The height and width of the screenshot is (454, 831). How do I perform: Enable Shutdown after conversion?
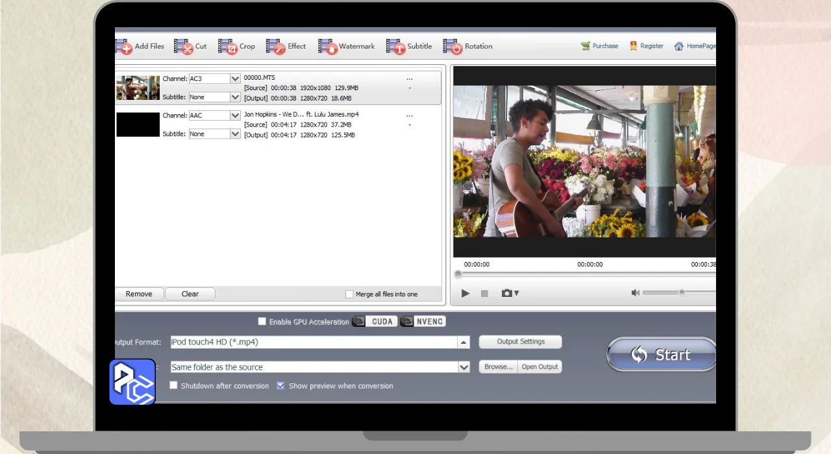click(x=173, y=385)
